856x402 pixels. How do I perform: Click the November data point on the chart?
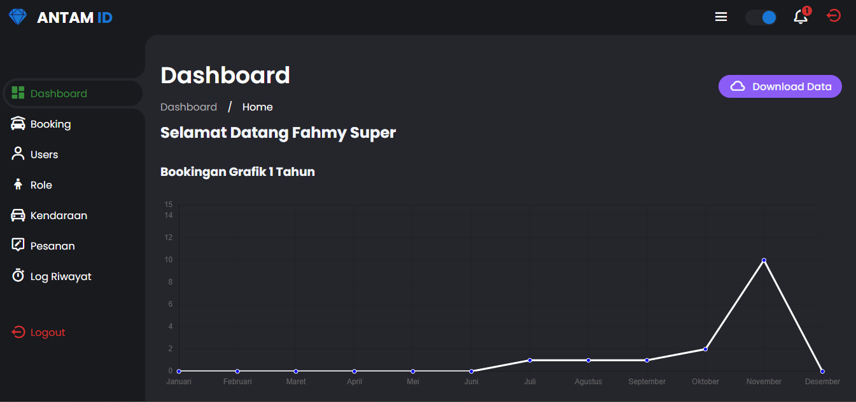[764, 260]
